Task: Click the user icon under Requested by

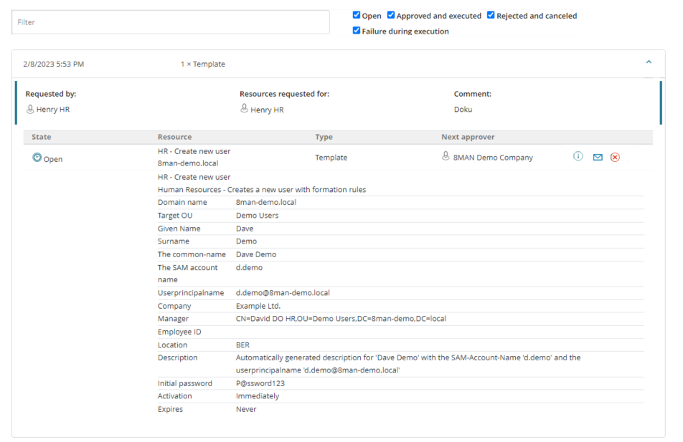Action: coord(30,109)
